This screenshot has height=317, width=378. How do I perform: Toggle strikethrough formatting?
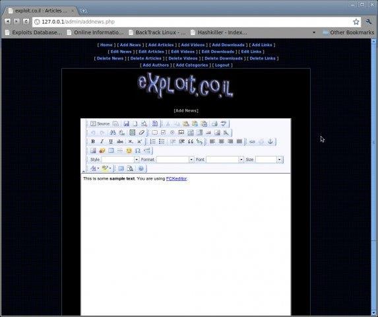click(x=120, y=141)
